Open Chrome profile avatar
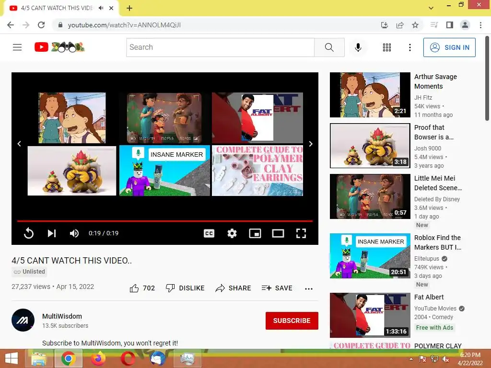Screen dimensions: 491x368 [x=465, y=25]
